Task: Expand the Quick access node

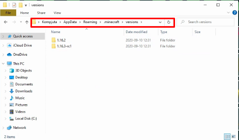Action: (x=3, y=36)
